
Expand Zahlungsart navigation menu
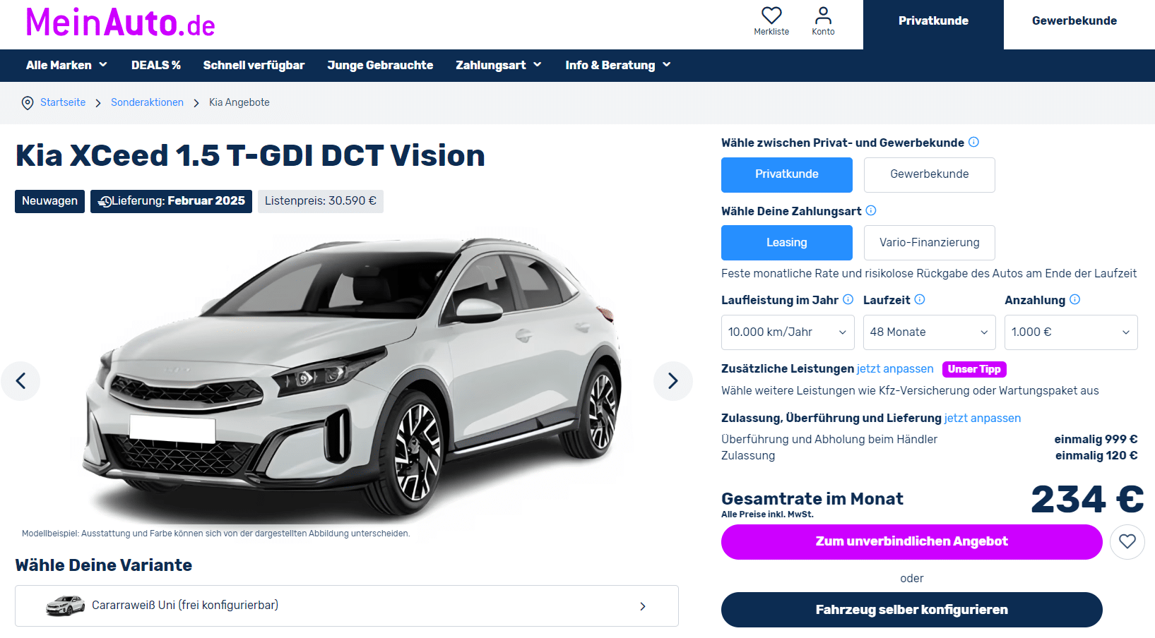click(x=499, y=65)
